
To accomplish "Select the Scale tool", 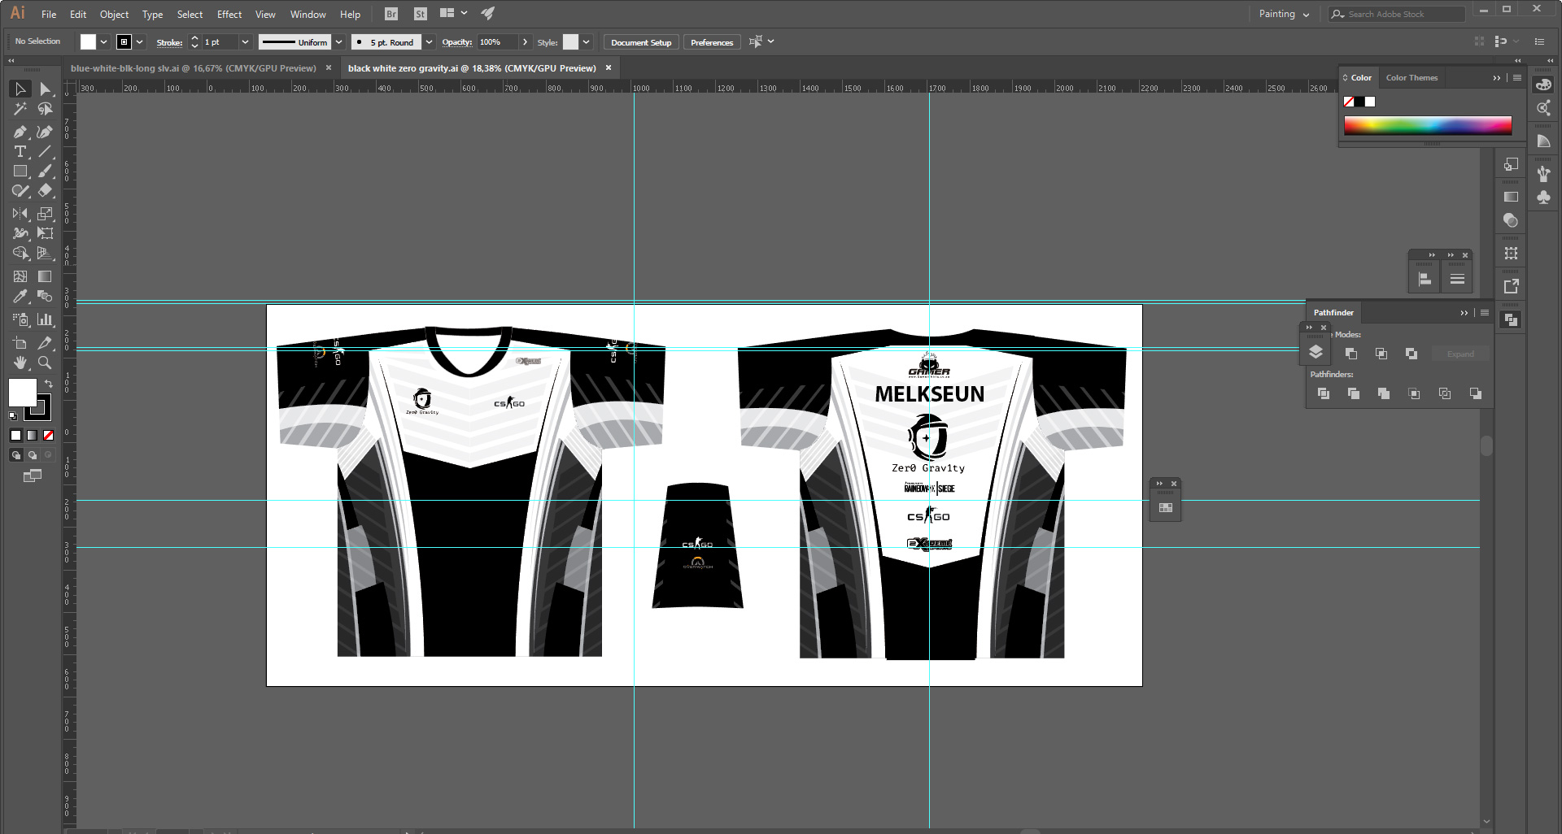I will [45, 214].
